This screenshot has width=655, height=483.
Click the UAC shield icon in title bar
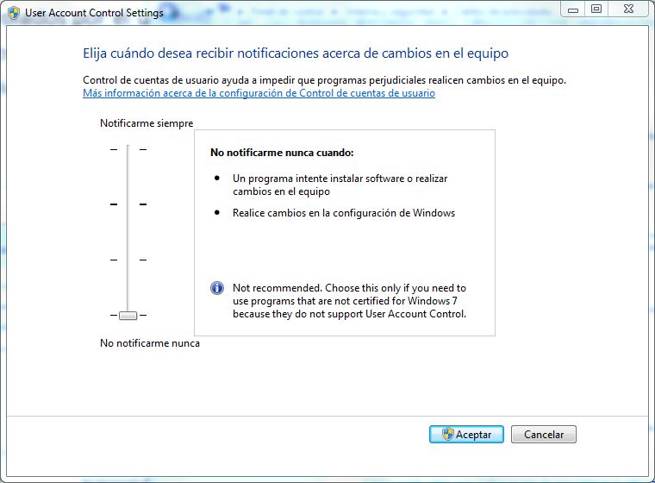(x=14, y=13)
